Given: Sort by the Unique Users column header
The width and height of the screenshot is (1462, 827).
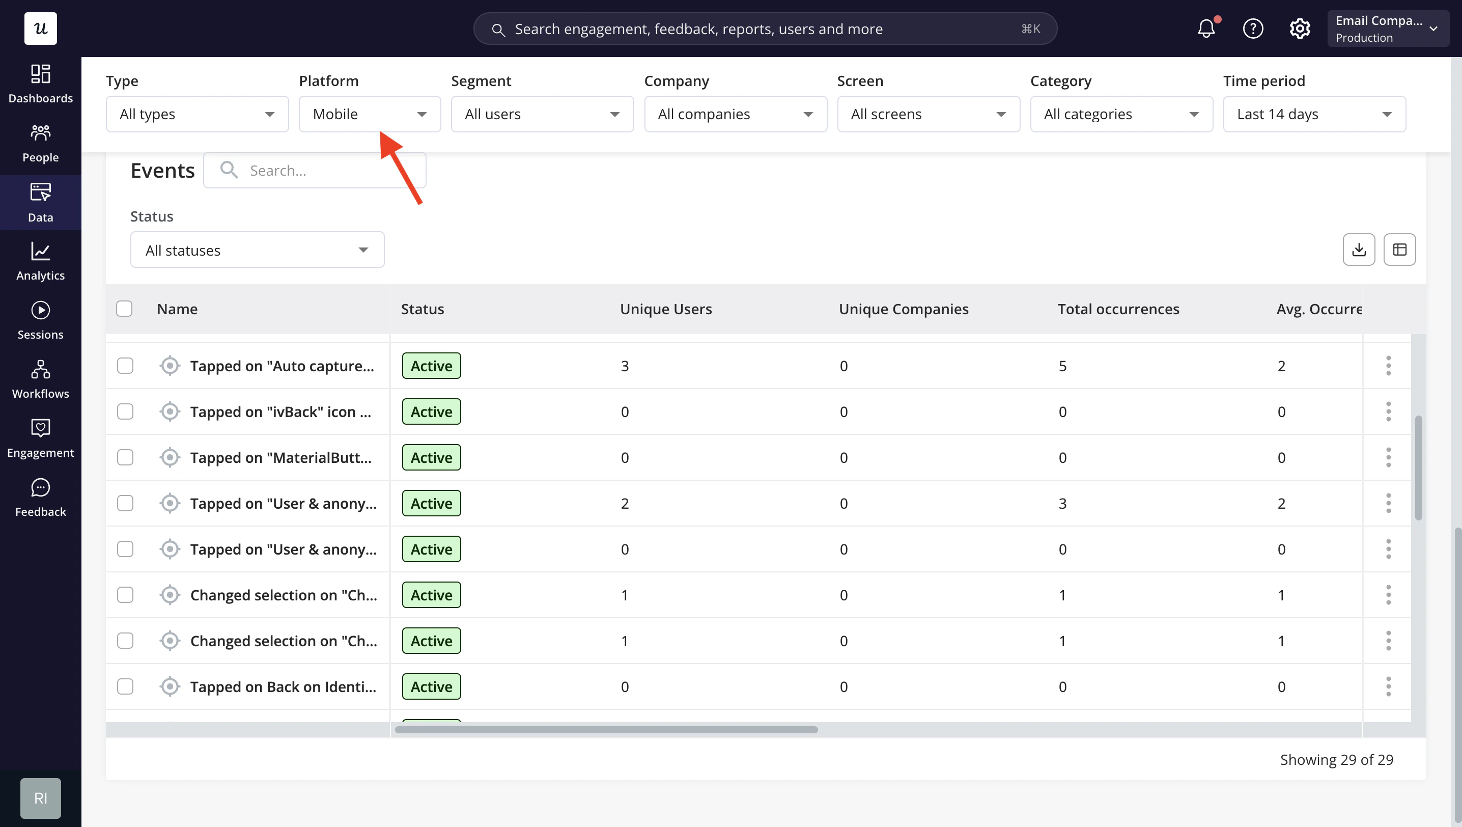Looking at the screenshot, I should coord(665,309).
